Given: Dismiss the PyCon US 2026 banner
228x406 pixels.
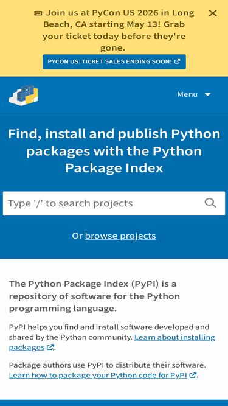Looking at the screenshot, I should [212, 13].
